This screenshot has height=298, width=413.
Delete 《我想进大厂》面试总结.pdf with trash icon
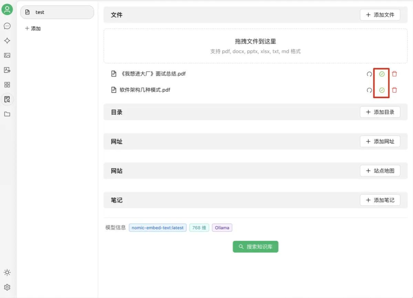(x=394, y=74)
